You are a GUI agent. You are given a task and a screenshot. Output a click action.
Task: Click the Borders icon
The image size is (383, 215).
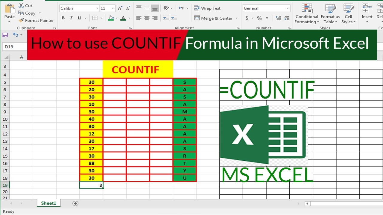(x=95, y=18)
